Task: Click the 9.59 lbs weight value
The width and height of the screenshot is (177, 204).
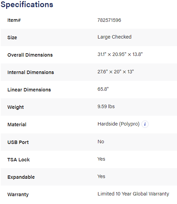Action: [106, 106]
